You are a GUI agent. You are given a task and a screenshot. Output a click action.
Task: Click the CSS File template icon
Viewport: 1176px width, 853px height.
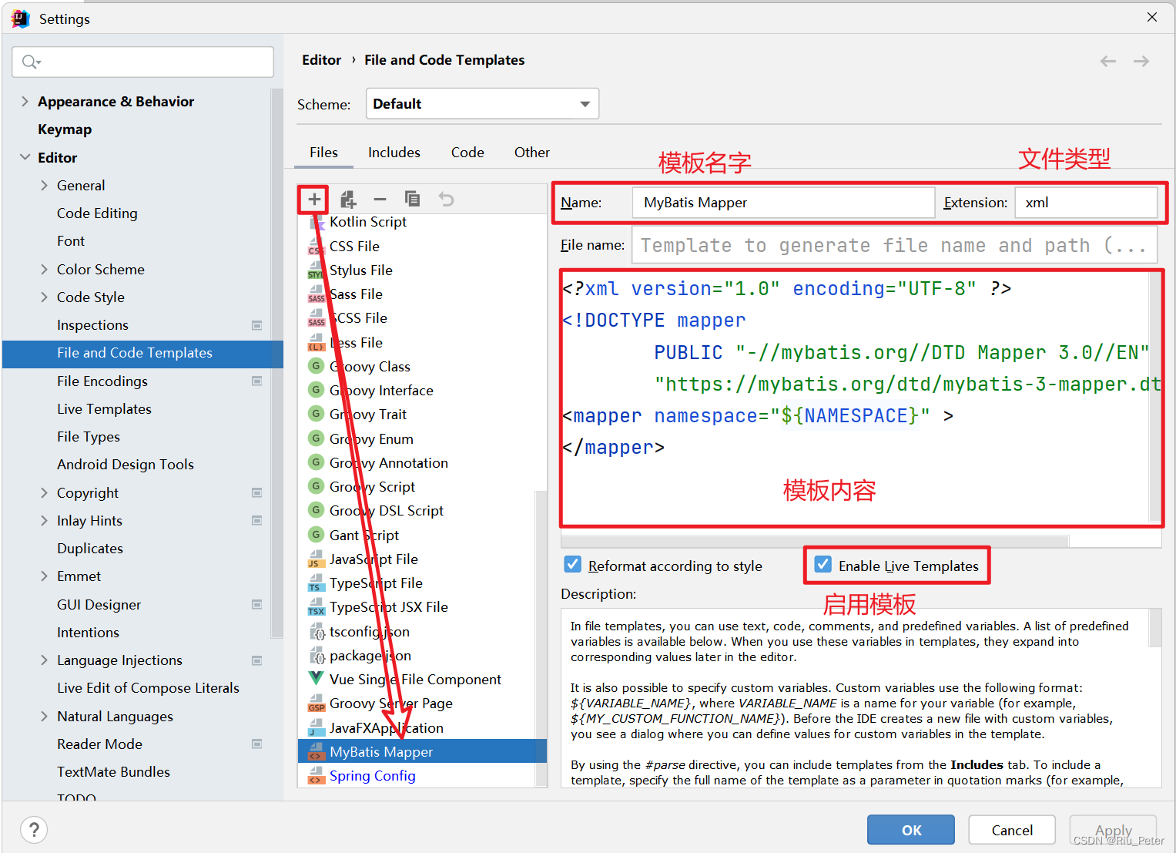[x=316, y=247]
